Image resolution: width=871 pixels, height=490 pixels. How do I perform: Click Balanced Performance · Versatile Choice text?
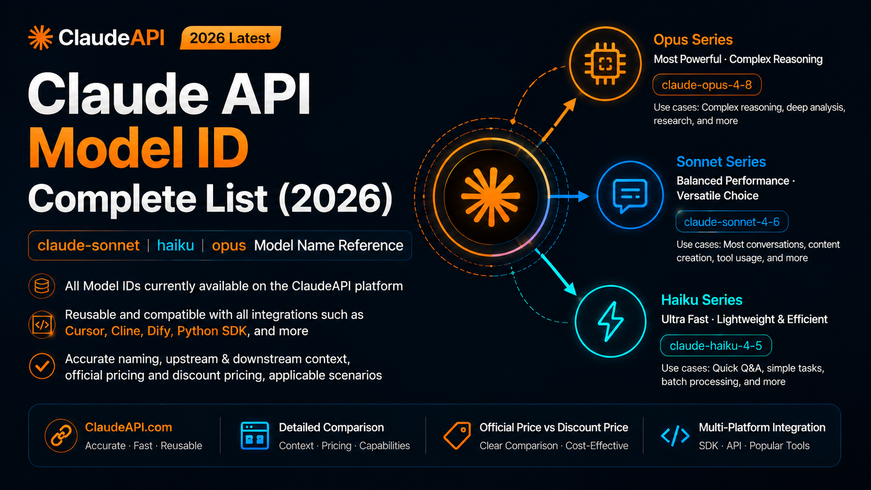tap(736, 188)
